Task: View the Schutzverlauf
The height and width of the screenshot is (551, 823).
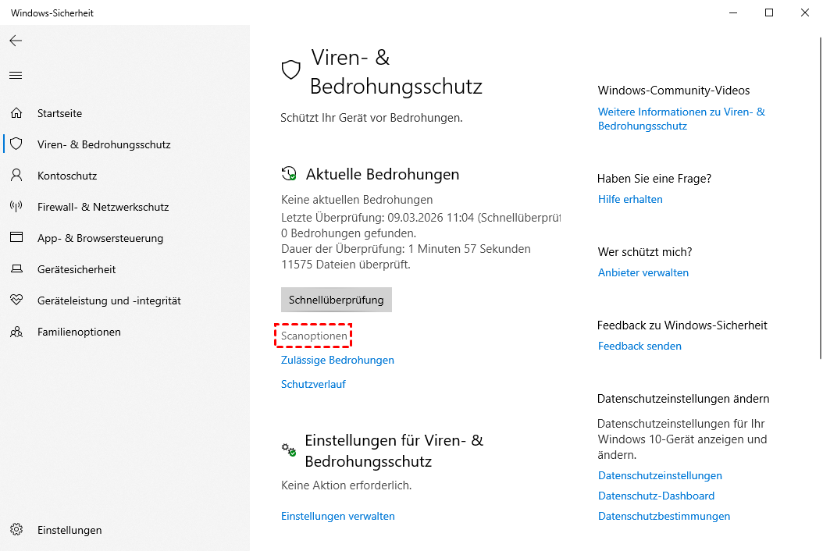Action: [313, 384]
